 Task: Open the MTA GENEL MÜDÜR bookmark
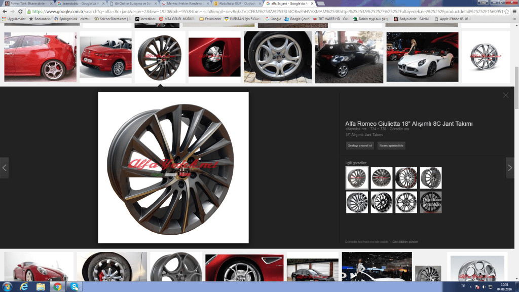pyautogui.click(x=177, y=19)
